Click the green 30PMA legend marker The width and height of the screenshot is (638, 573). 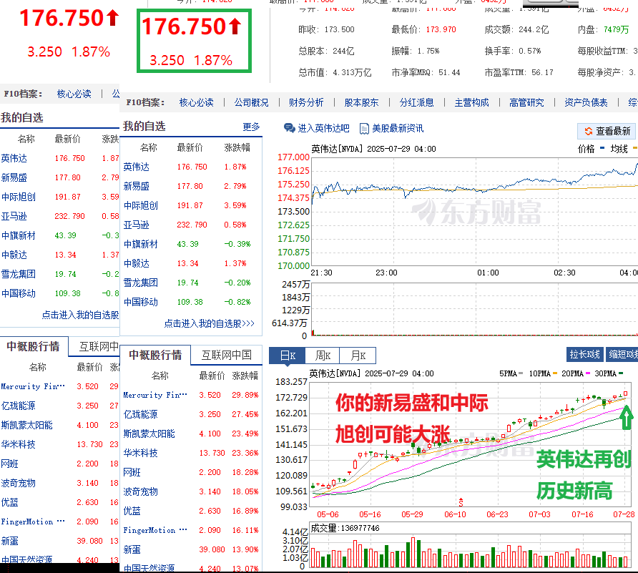[621, 373]
